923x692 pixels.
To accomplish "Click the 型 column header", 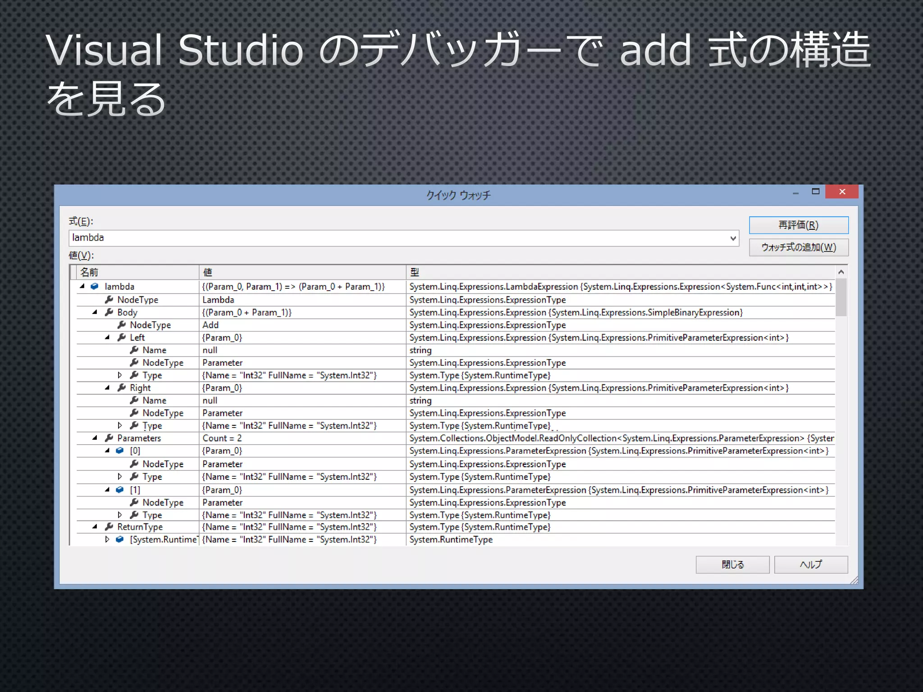I will pyautogui.click(x=415, y=272).
